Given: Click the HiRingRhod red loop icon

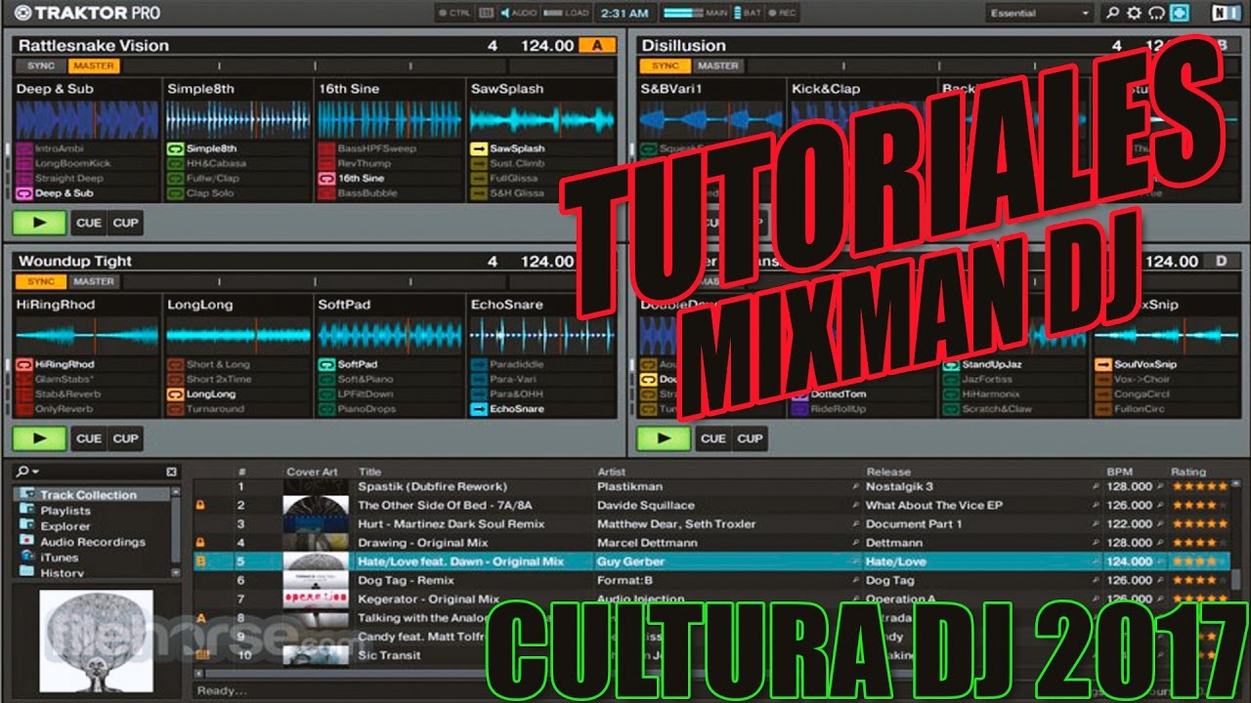Looking at the screenshot, I should 23,364.
